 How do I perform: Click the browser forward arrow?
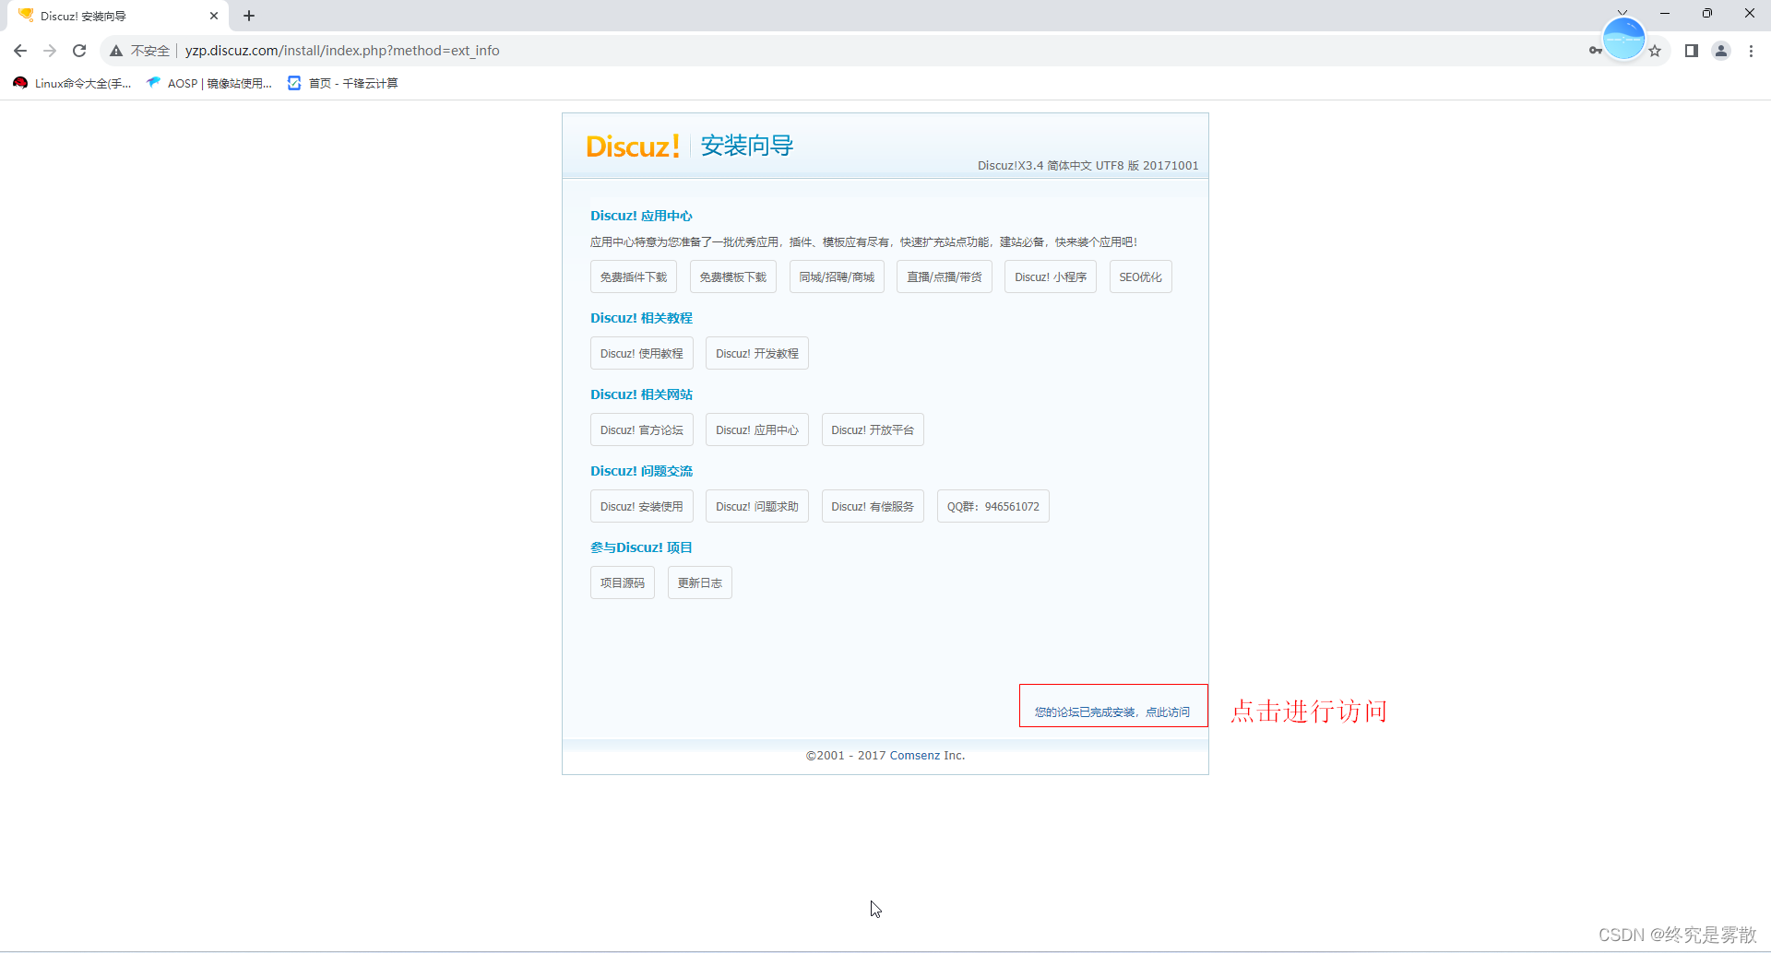point(50,51)
